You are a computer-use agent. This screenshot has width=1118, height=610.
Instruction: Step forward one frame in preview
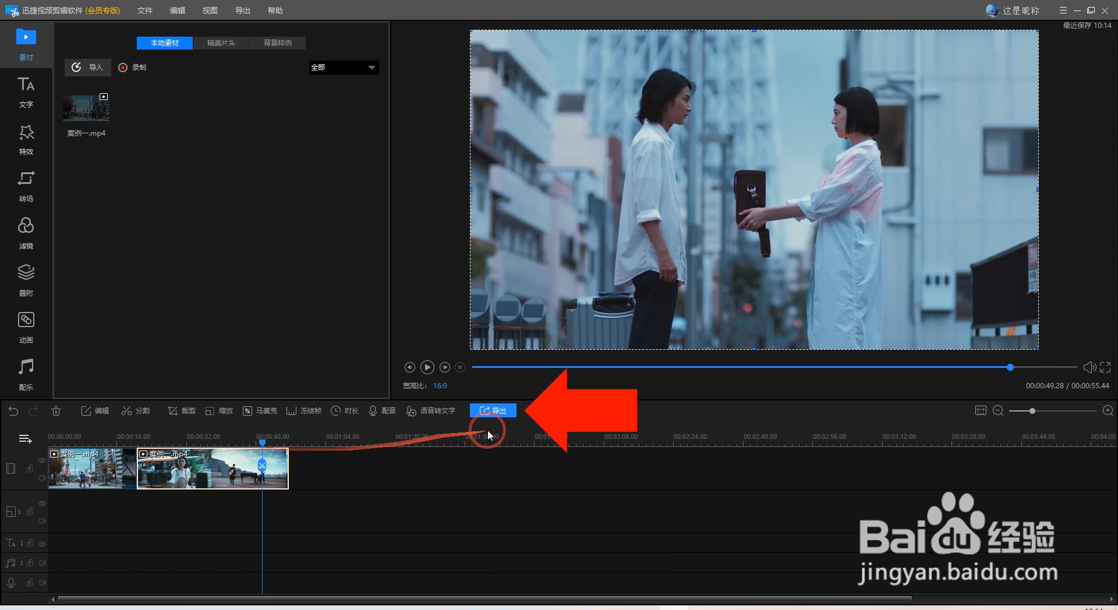click(445, 367)
